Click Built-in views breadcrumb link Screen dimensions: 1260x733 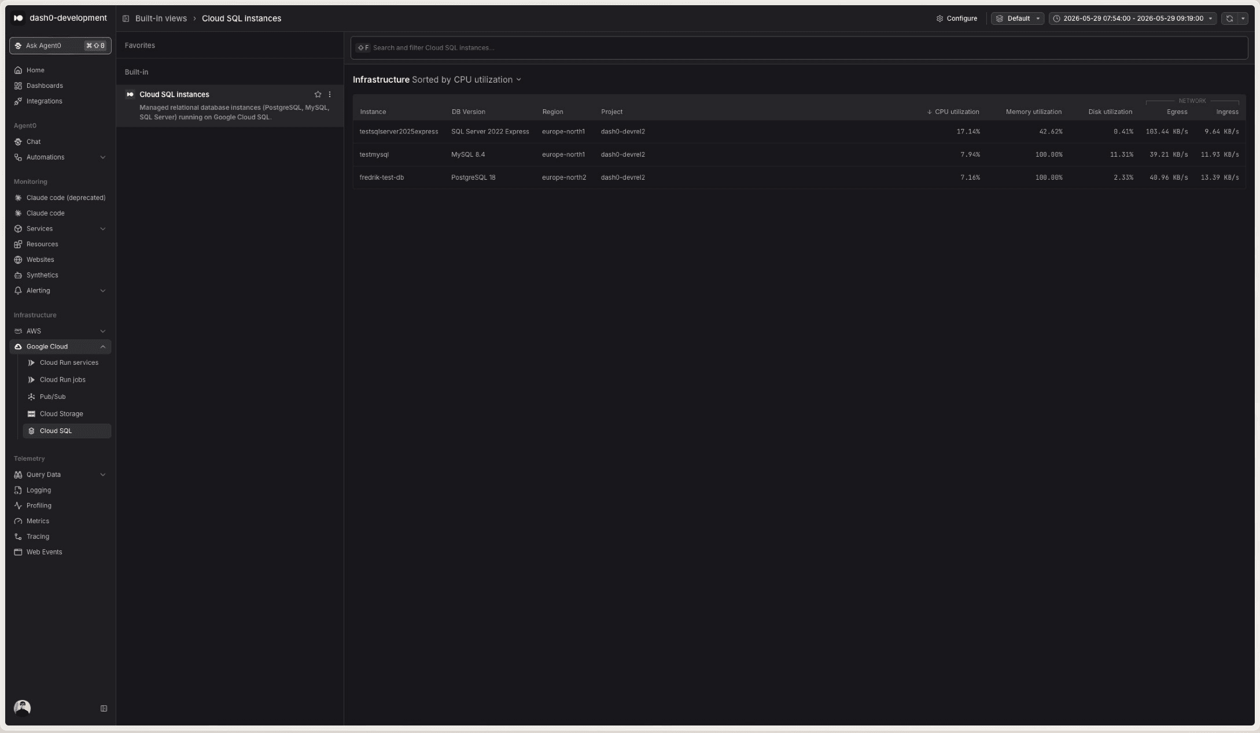(161, 18)
